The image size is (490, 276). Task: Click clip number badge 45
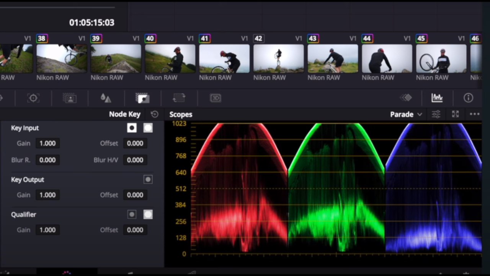click(421, 38)
